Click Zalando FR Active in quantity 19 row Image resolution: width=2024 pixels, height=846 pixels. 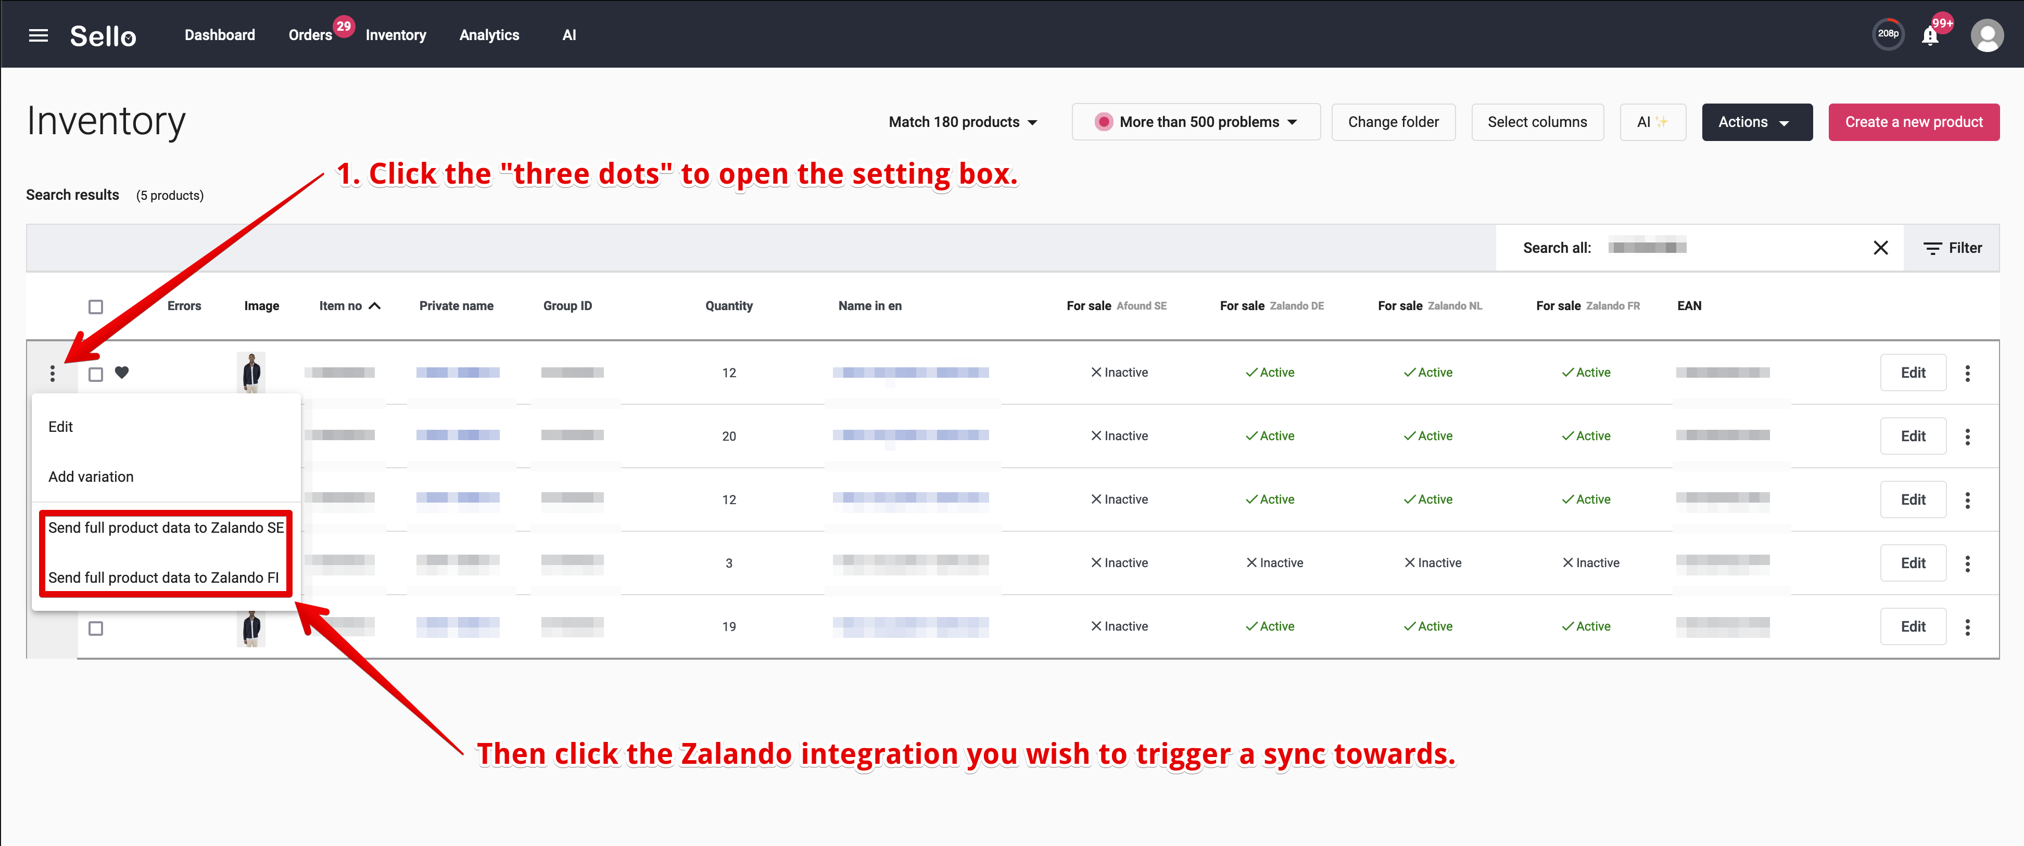[x=1586, y=627]
